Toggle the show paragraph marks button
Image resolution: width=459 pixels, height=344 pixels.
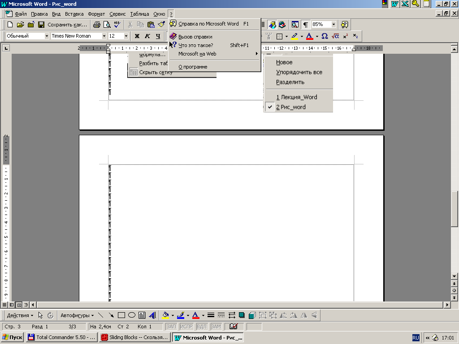305,25
